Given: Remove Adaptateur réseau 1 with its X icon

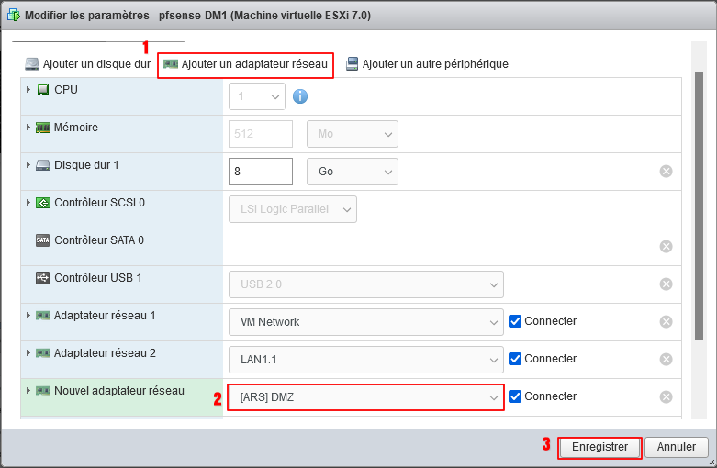Looking at the screenshot, I should tap(667, 321).
